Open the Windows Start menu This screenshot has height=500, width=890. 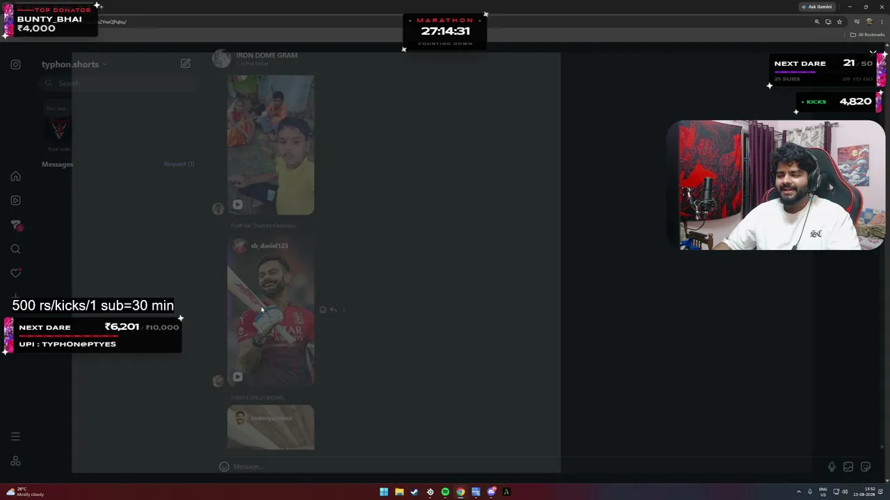[x=384, y=492]
